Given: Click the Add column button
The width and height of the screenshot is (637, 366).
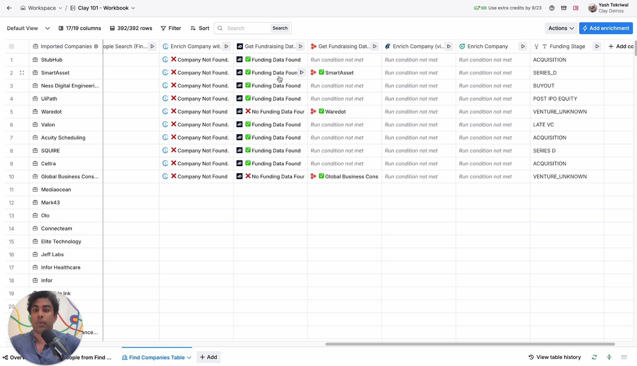Looking at the screenshot, I should click(x=621, y=47).
